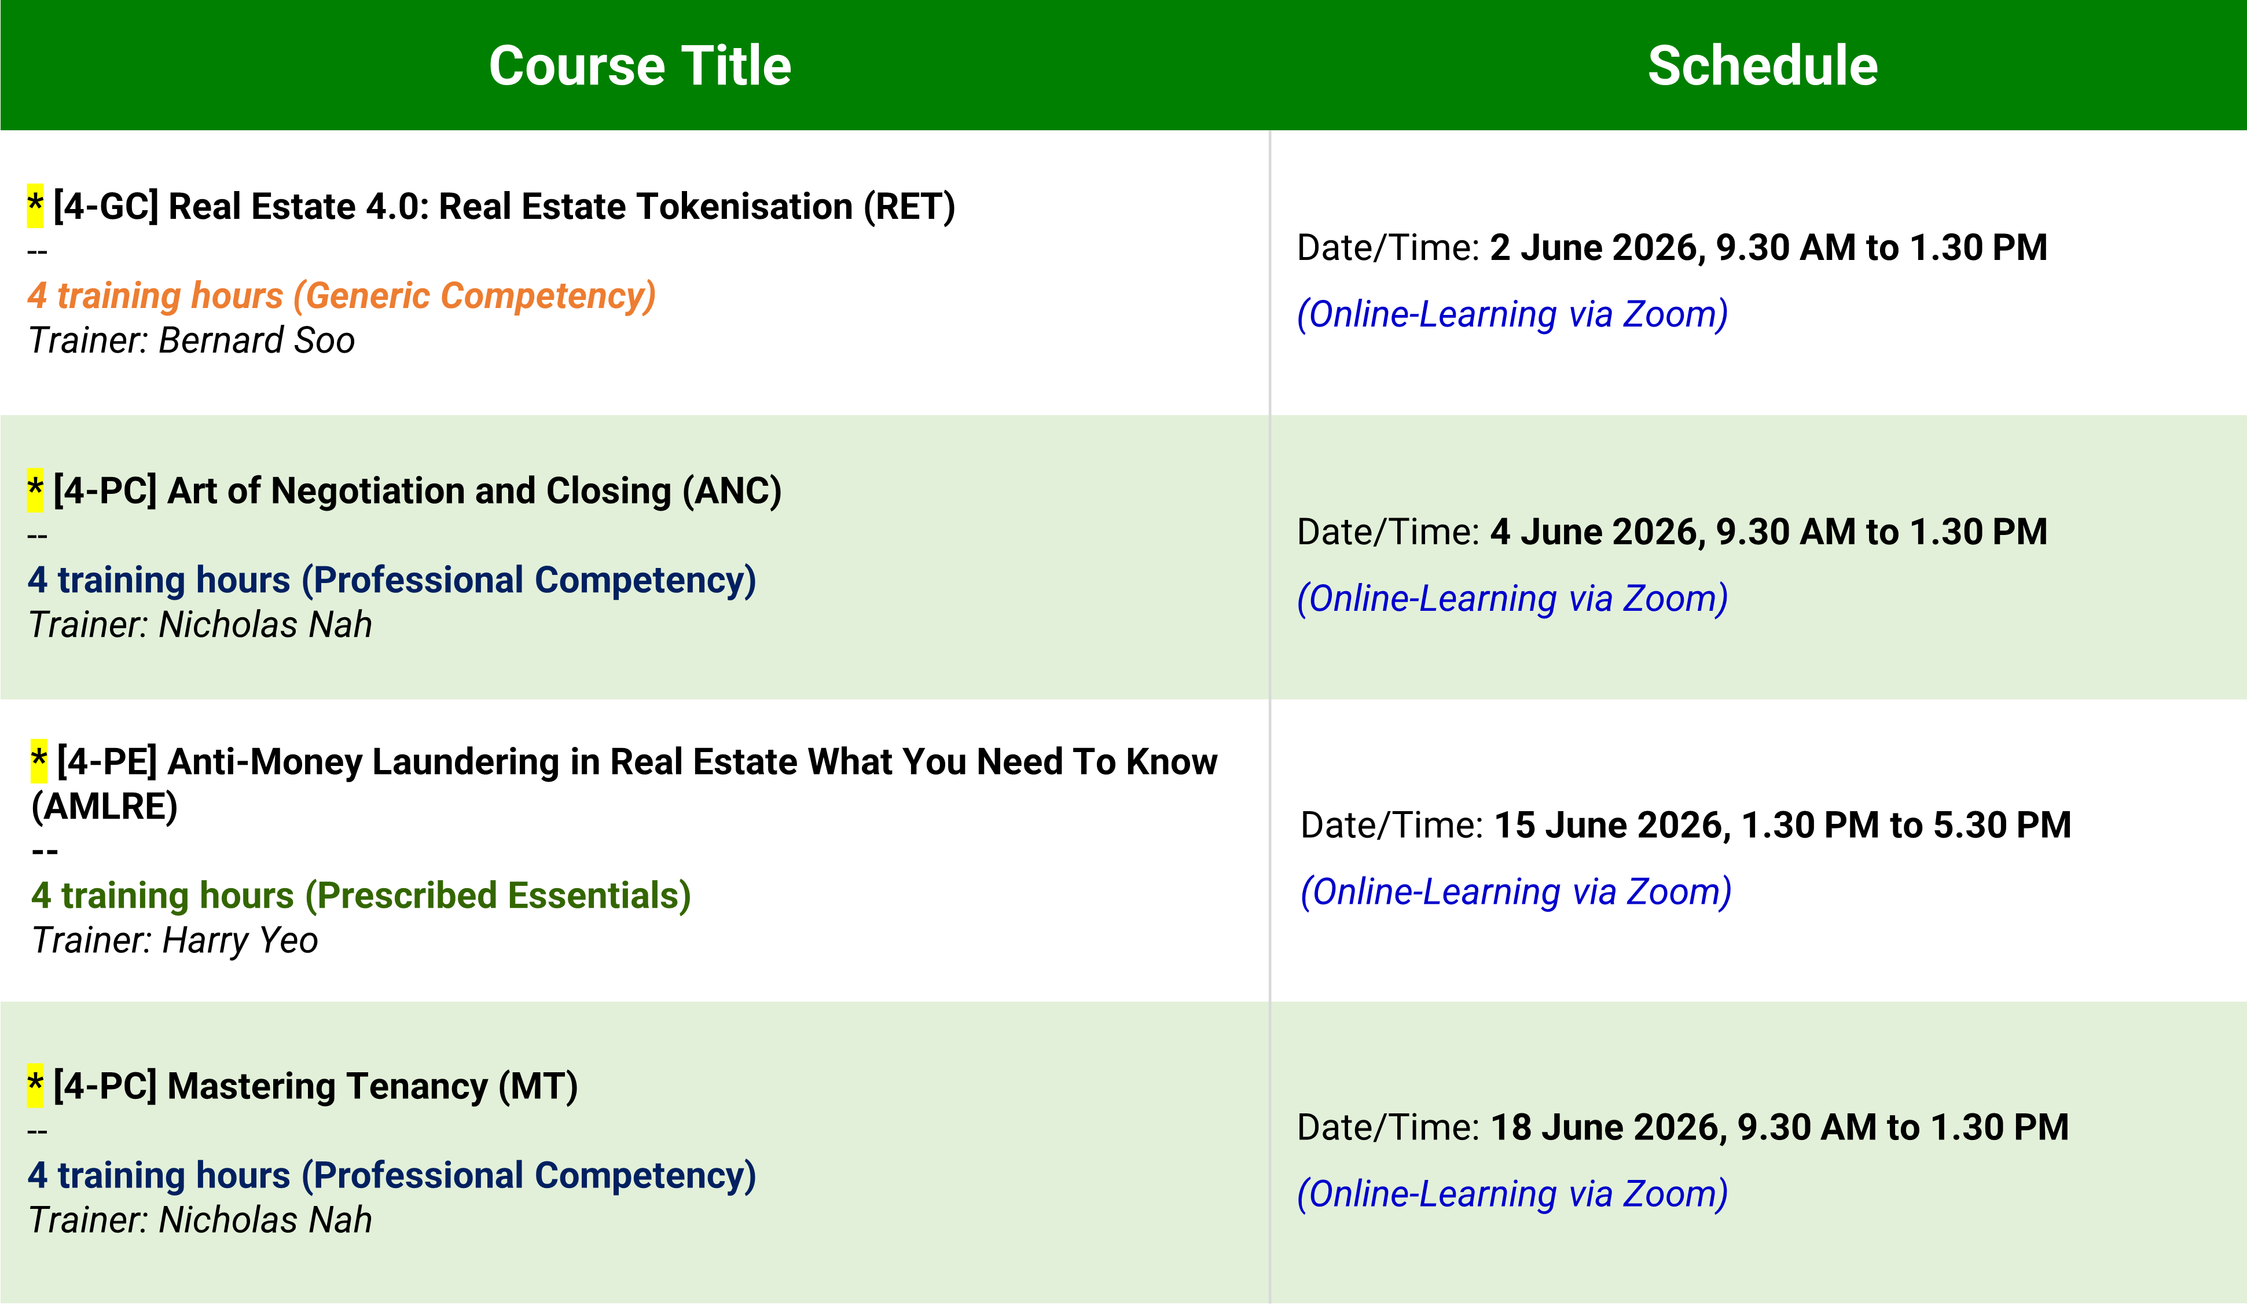2247x1305 pixels.
Task: Click Professional Competency hours under Mastering Tenancy
Action: pos(392,1175)
